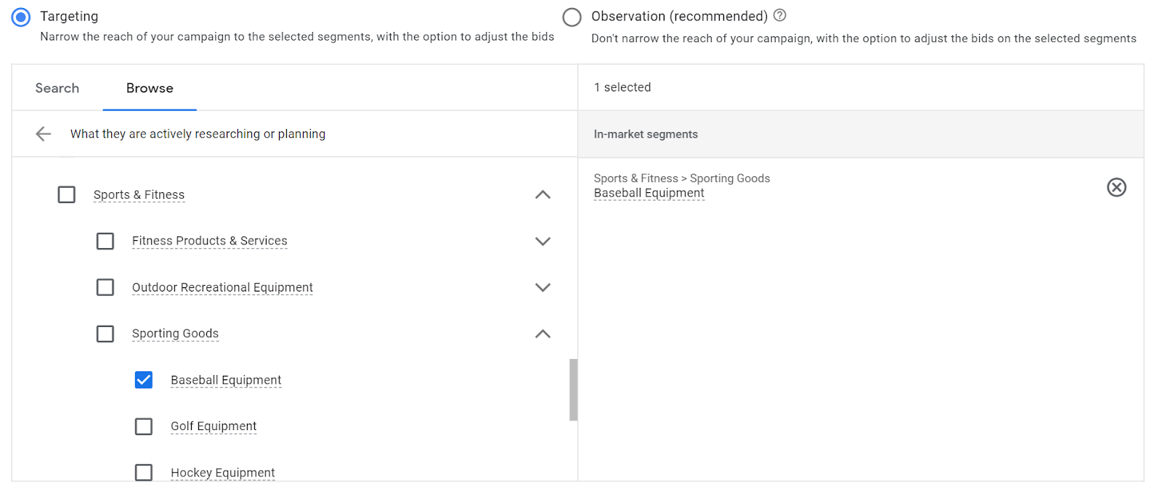
Task: Select the Observation (recommended) radio option
Action: click(572, 17)
